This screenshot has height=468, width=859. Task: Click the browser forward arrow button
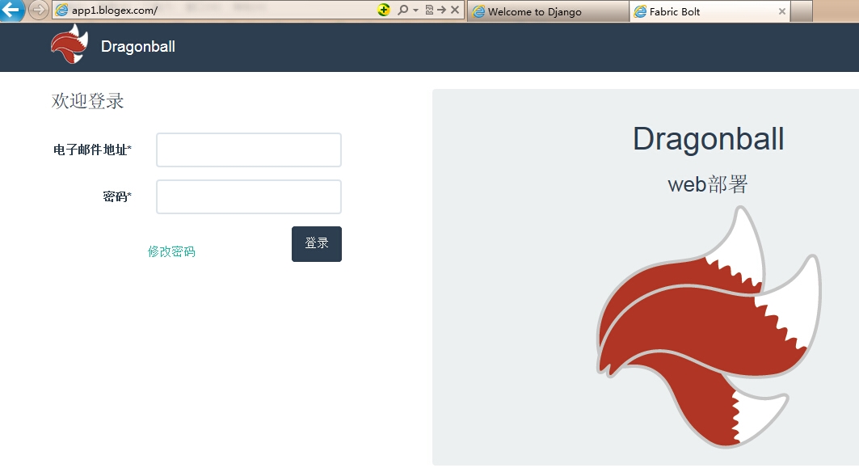38,10
